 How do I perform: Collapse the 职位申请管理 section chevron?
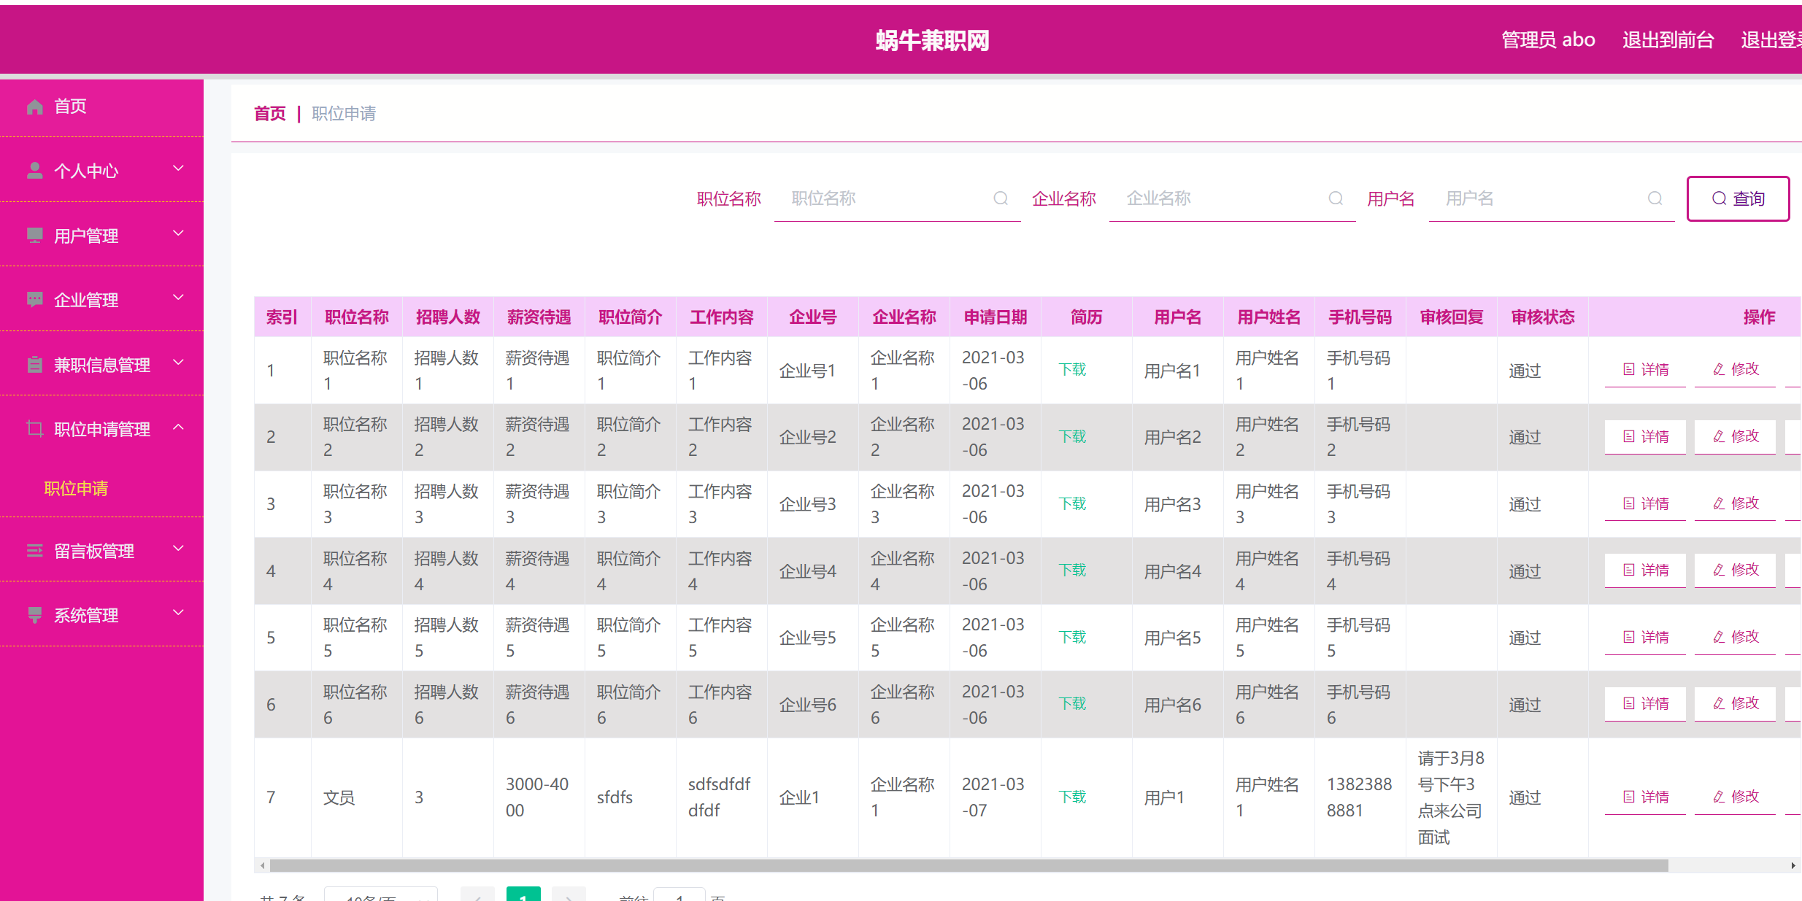pyautogui.click(x=178, y=428)
